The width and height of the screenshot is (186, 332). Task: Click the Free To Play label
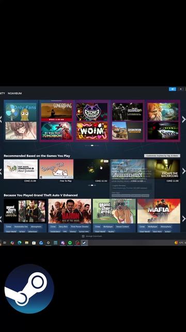[66, 181]
